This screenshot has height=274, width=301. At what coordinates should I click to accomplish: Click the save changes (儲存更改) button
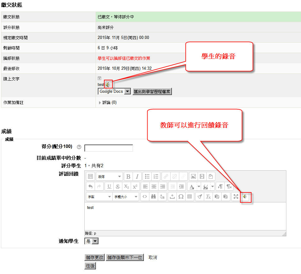[95, 257]
